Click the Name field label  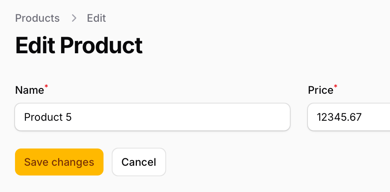tap(30, 90)
